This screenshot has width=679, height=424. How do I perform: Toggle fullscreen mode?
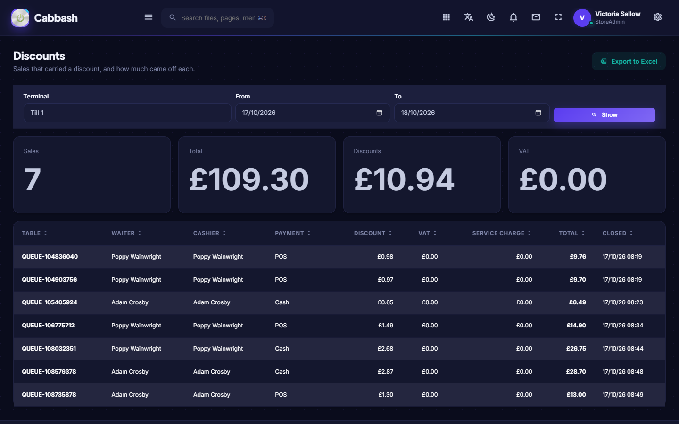click(558, 17)
